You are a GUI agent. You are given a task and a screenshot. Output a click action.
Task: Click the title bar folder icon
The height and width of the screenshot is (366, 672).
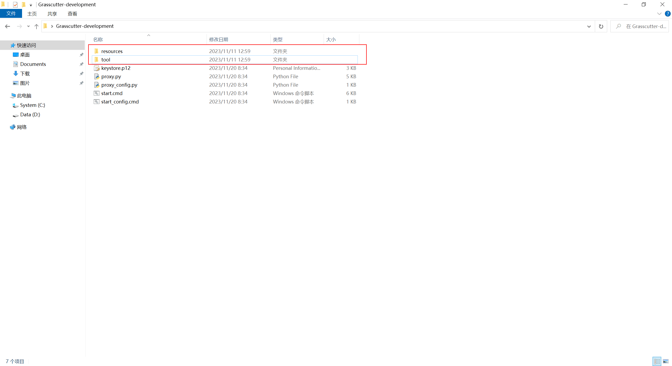click(3, 4)
